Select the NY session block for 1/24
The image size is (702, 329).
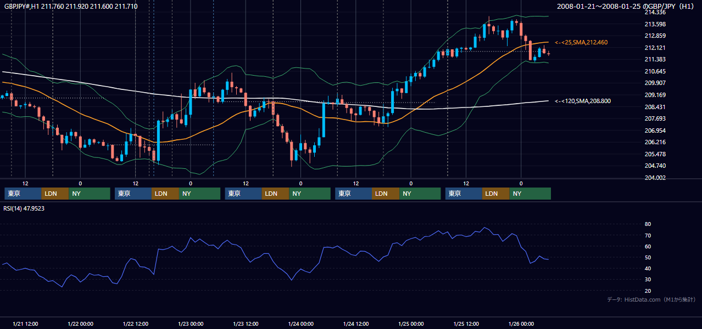pyautogui.click(x=420, y=194)
